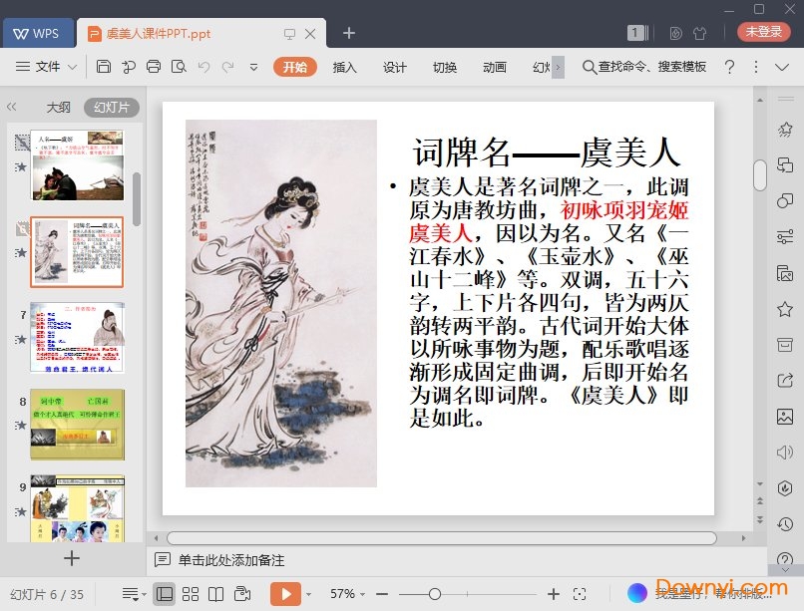This screenshot has width=804, height=611.
Task: Click the zoom slider handle
Action: pos(435,594)
